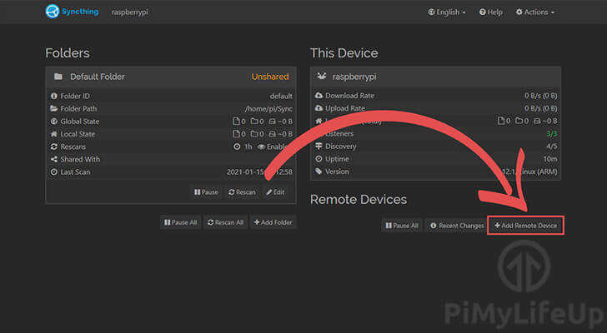Click the Upload Rate cloud icon
Screen dimensions: 607x333
(319, 108)
